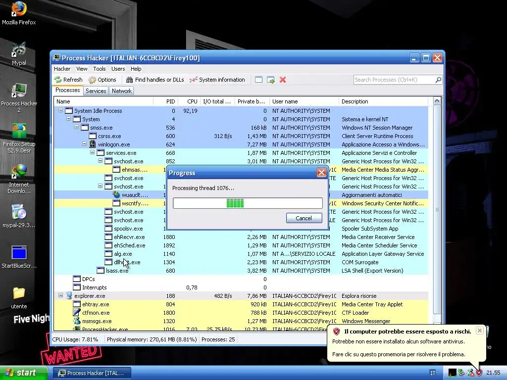Click the process list vertical scrollbar thumb
507x380 pixels.
pyautogui.click(x=437, y=210)
